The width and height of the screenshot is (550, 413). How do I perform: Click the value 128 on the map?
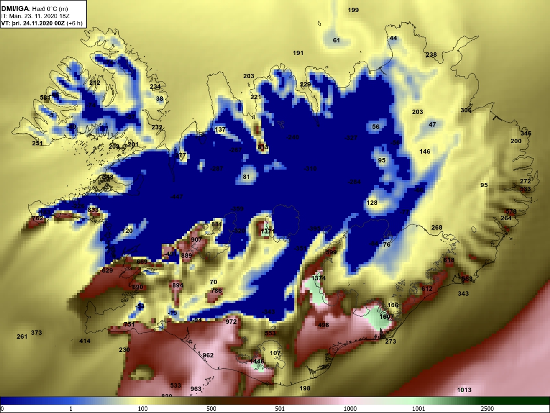click(x=372, y=202)
